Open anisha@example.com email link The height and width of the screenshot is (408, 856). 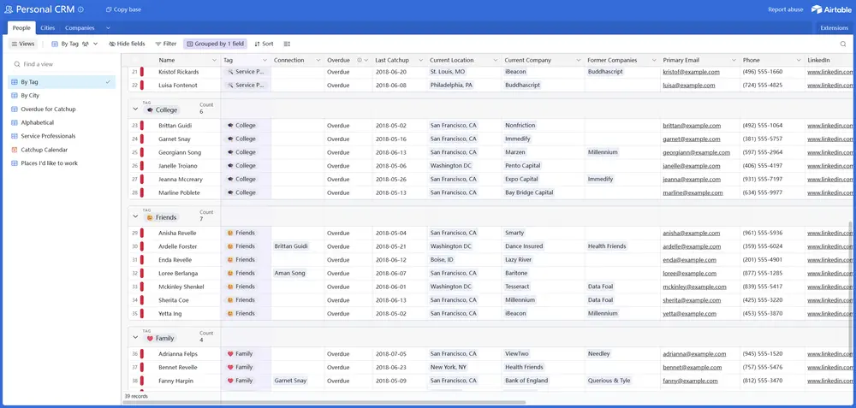(x=691, y=233)
